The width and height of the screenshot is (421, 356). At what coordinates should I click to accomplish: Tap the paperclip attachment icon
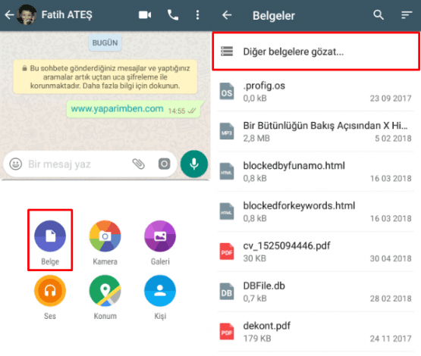[x=139, y=164]
